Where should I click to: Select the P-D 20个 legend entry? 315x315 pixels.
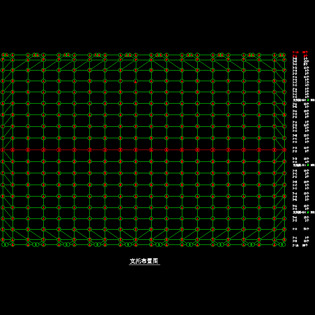(x=301, y=229)
